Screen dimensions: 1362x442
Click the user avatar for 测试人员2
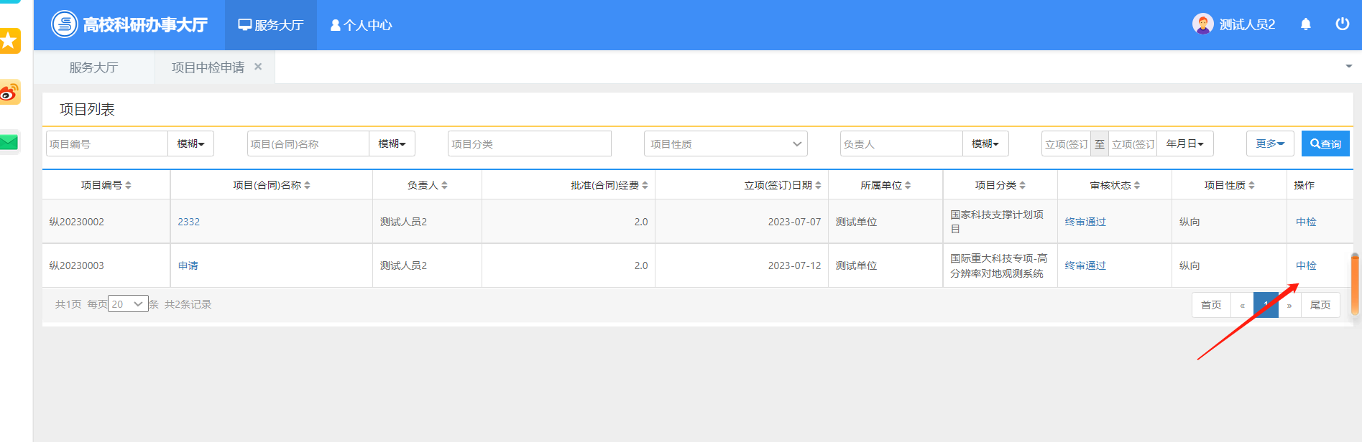click(x=1202, y=24)
